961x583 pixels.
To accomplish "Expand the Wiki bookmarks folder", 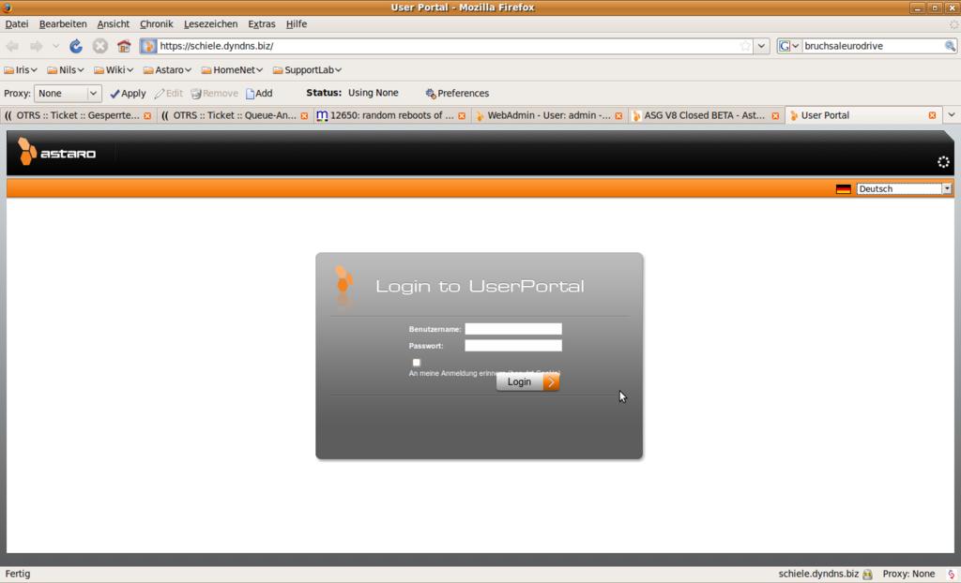I will tap(114, 69).
